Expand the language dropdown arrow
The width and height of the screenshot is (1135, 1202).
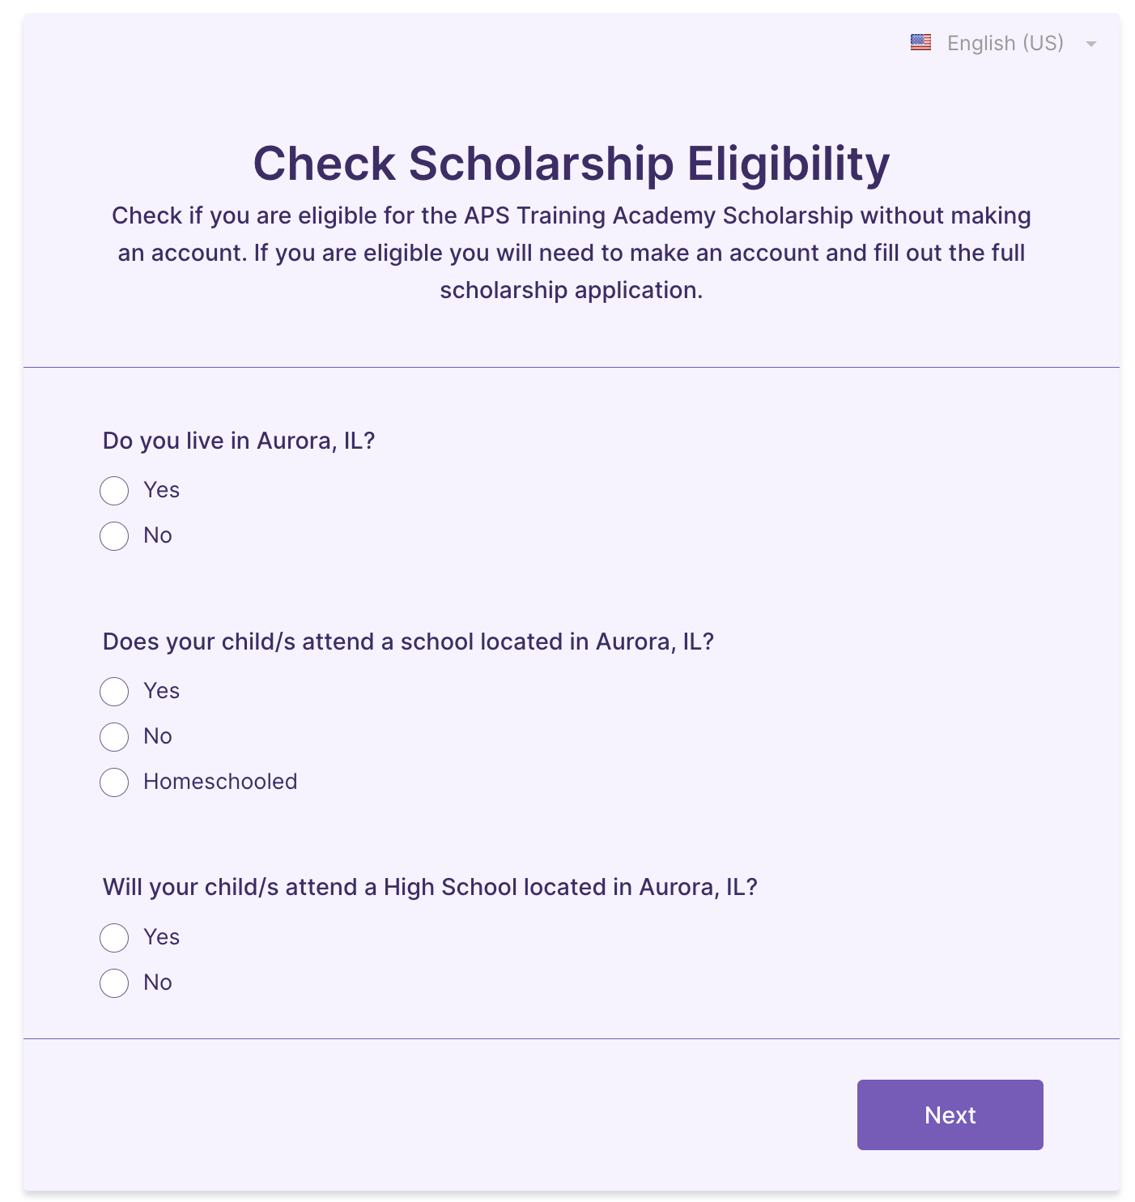[x=1091, y=44]
